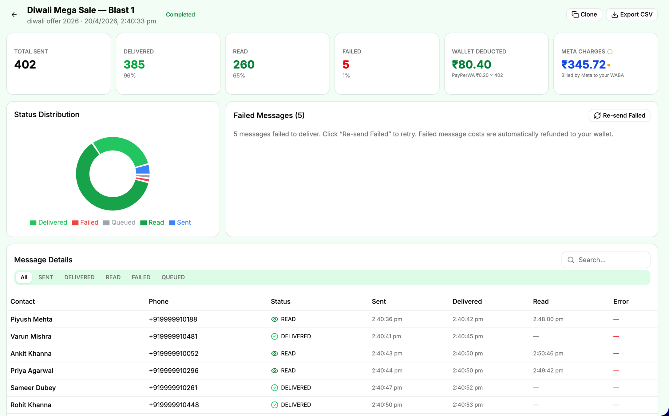The width and height of the screenshot is (669, 416).
Task: Click the eye icon for Piyush Mehta
Action: click(x=275, y=319)
